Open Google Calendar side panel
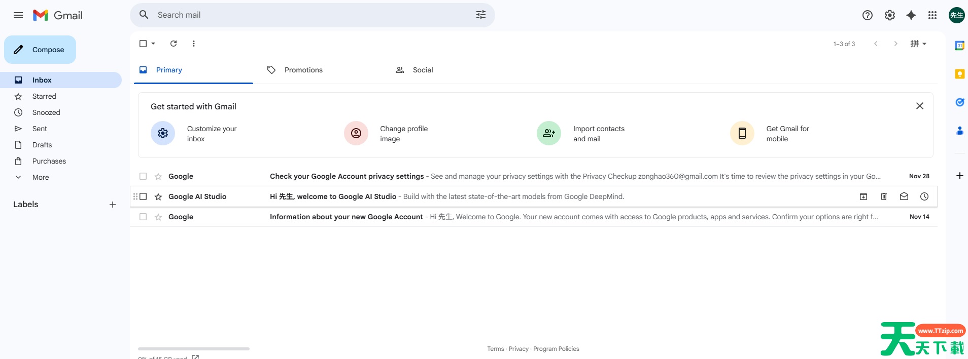This screenshot has height=359, width=968. (959, 46)
